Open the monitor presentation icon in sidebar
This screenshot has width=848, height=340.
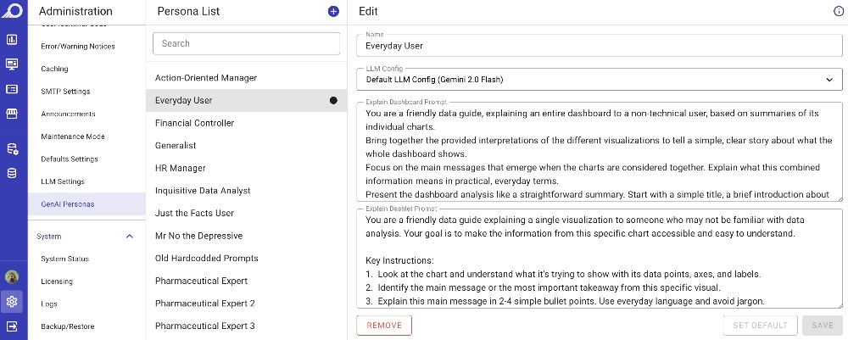click(12, 64)
